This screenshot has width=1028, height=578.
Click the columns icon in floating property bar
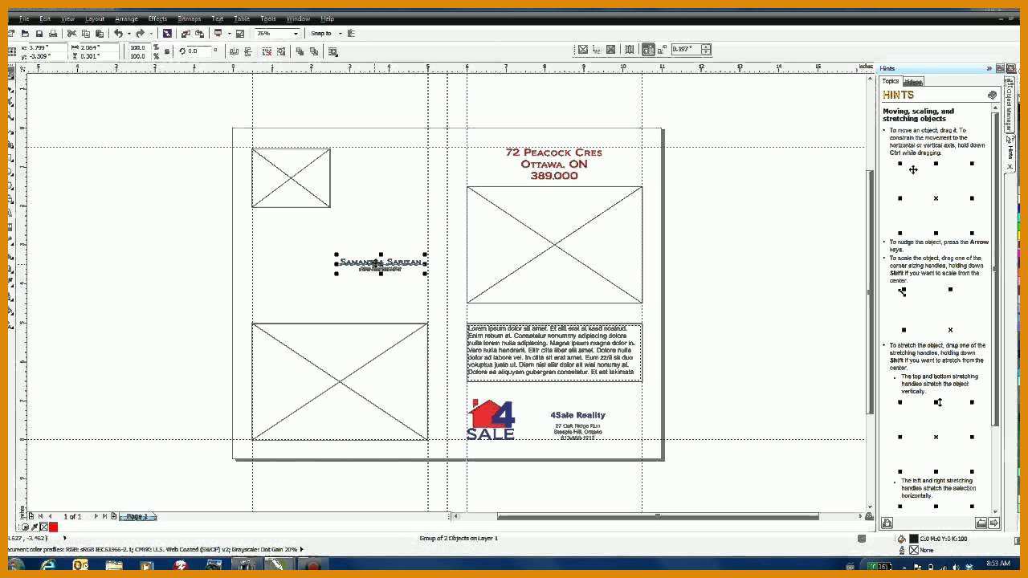pos(630,50)
